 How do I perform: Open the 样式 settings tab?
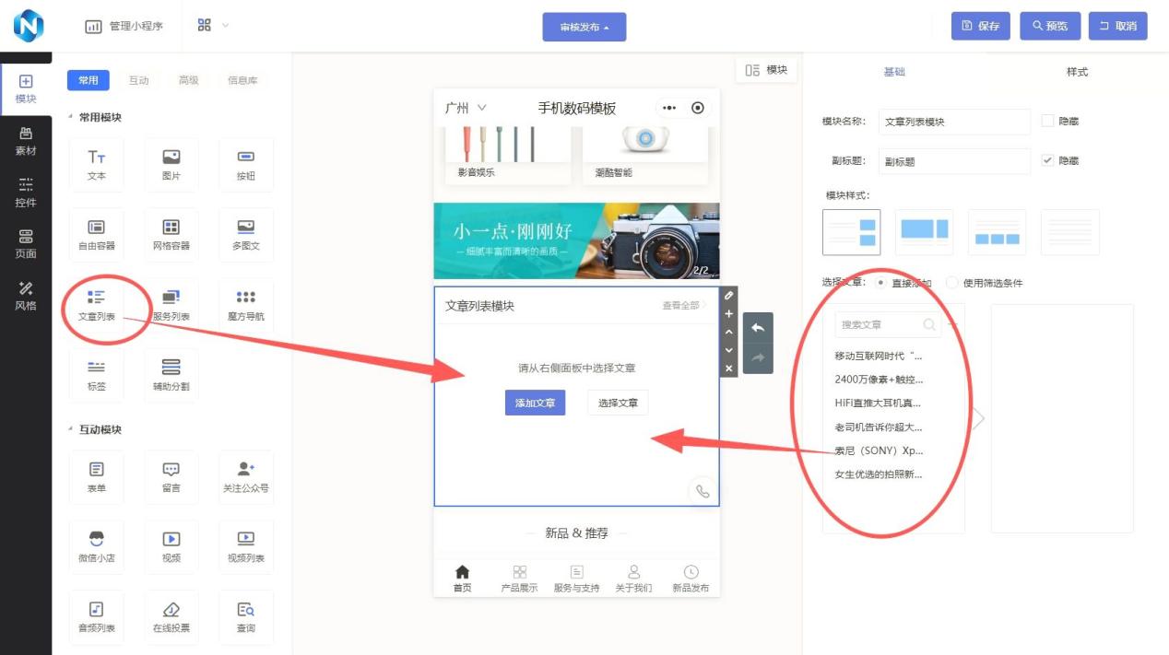click(x=1077, y=72)
